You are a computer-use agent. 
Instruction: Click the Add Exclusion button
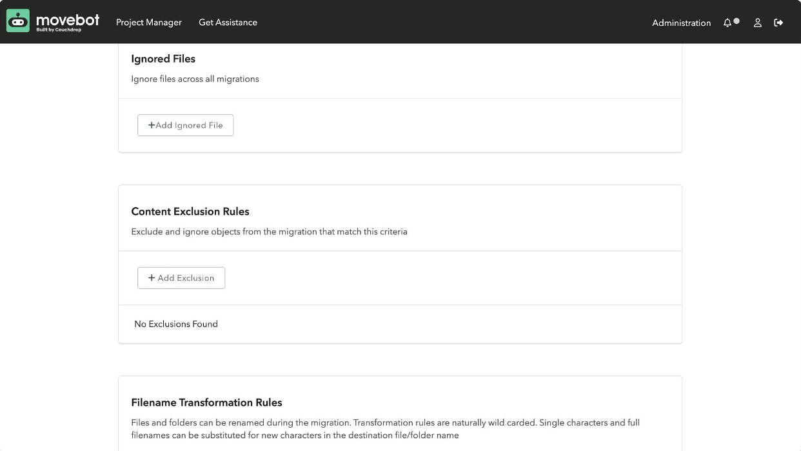click(x=181, y=278)
